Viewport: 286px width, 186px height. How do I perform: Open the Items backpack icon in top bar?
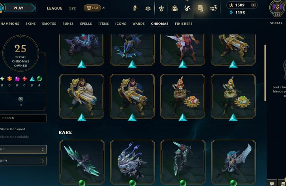coord(175,8)
